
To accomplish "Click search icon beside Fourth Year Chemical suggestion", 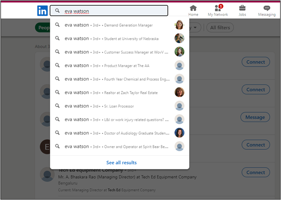I will click(x=57, y=78).
